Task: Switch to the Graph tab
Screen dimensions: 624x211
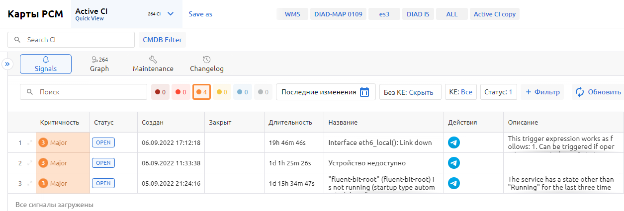Action: click(99, 64)
